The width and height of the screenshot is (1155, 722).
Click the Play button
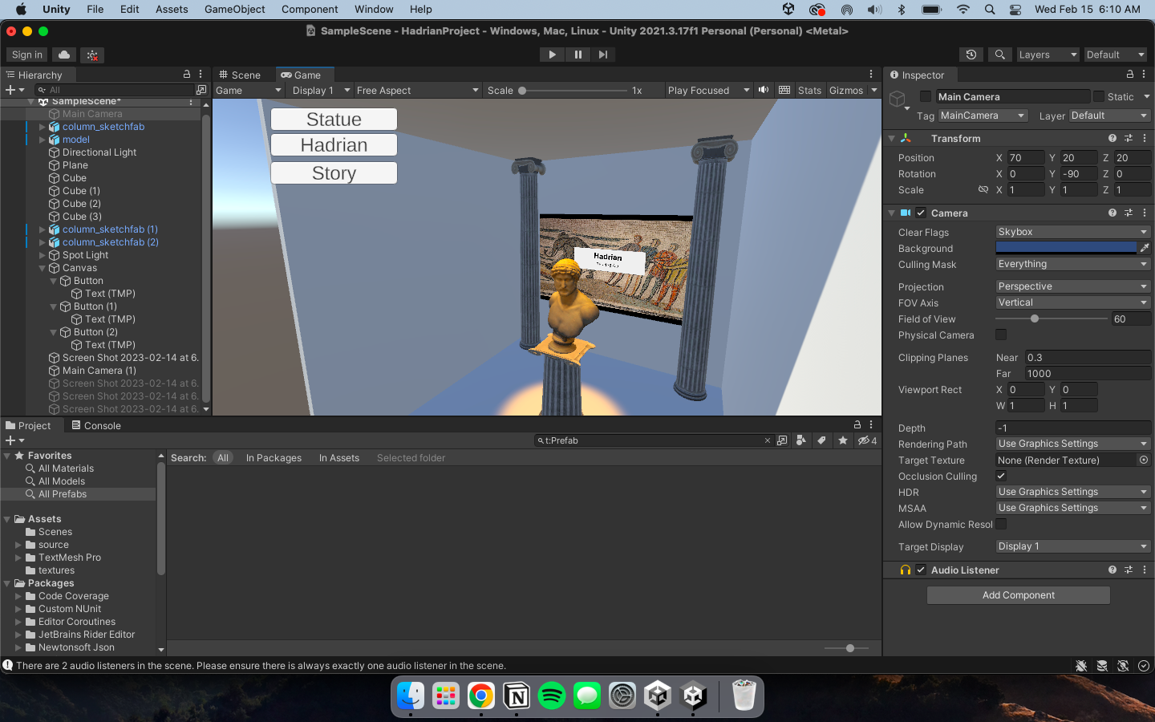pyautogui.click(x=552, y=55)
